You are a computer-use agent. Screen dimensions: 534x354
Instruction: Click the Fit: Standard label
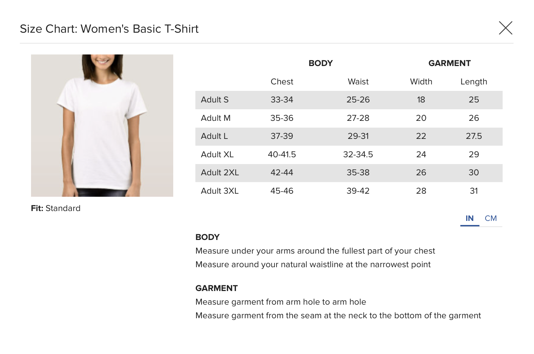56,208
